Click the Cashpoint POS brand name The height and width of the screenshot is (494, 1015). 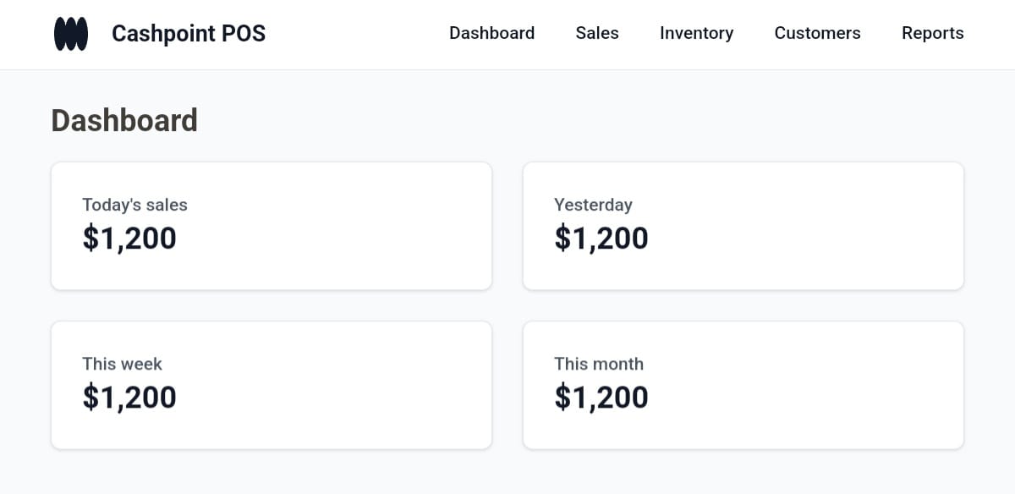(x=189, y=34)
